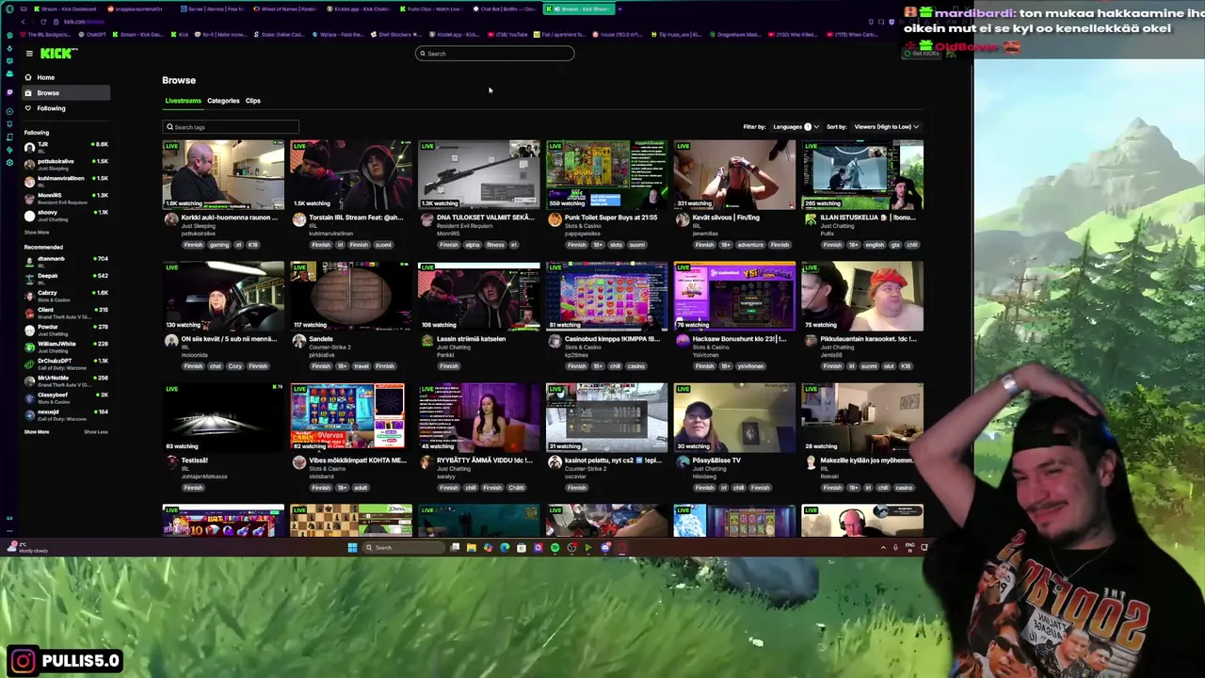The width and height of the screenshot is (1205, 678).
Task: Open the ChatGPT bookmark
Action: [94, 34]
